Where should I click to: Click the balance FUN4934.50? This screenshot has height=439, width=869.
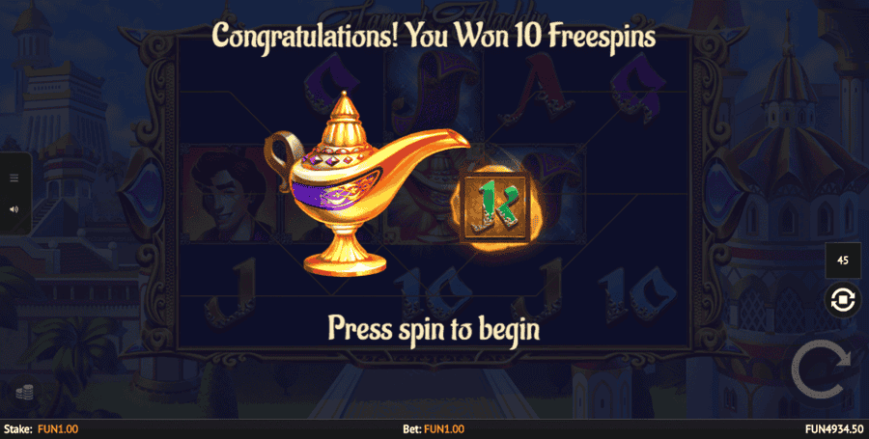pos(834,429)
